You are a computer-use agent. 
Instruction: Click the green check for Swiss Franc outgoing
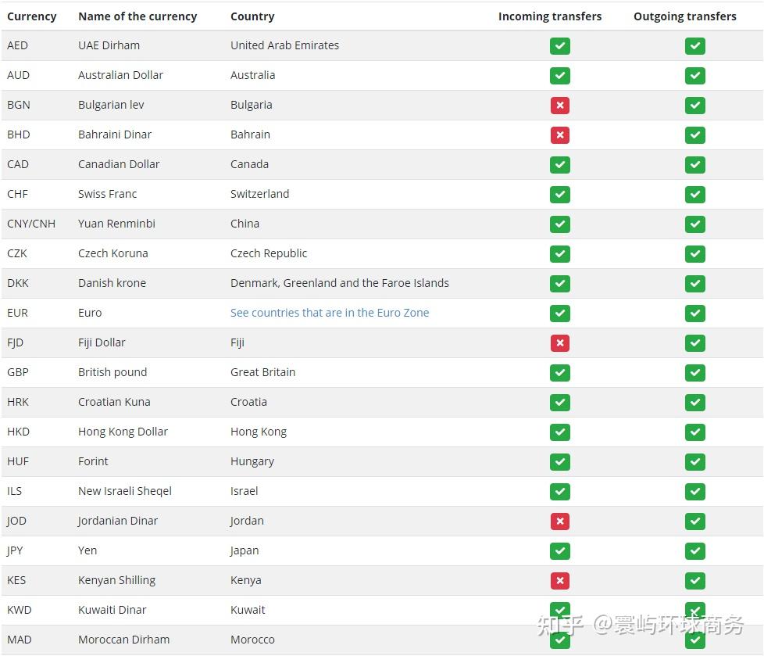point(695,195)
